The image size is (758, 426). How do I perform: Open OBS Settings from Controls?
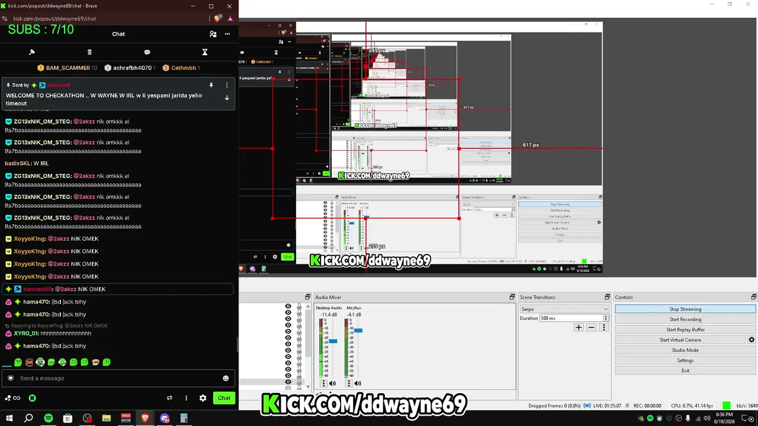click(685, 360)
